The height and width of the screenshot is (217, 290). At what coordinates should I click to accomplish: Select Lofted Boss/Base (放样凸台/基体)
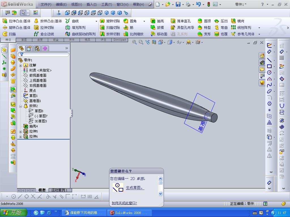(48, 21)
